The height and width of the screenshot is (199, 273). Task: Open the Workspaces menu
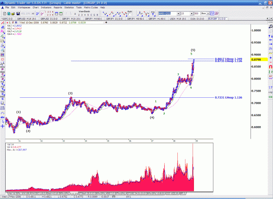tap(24, 7)
